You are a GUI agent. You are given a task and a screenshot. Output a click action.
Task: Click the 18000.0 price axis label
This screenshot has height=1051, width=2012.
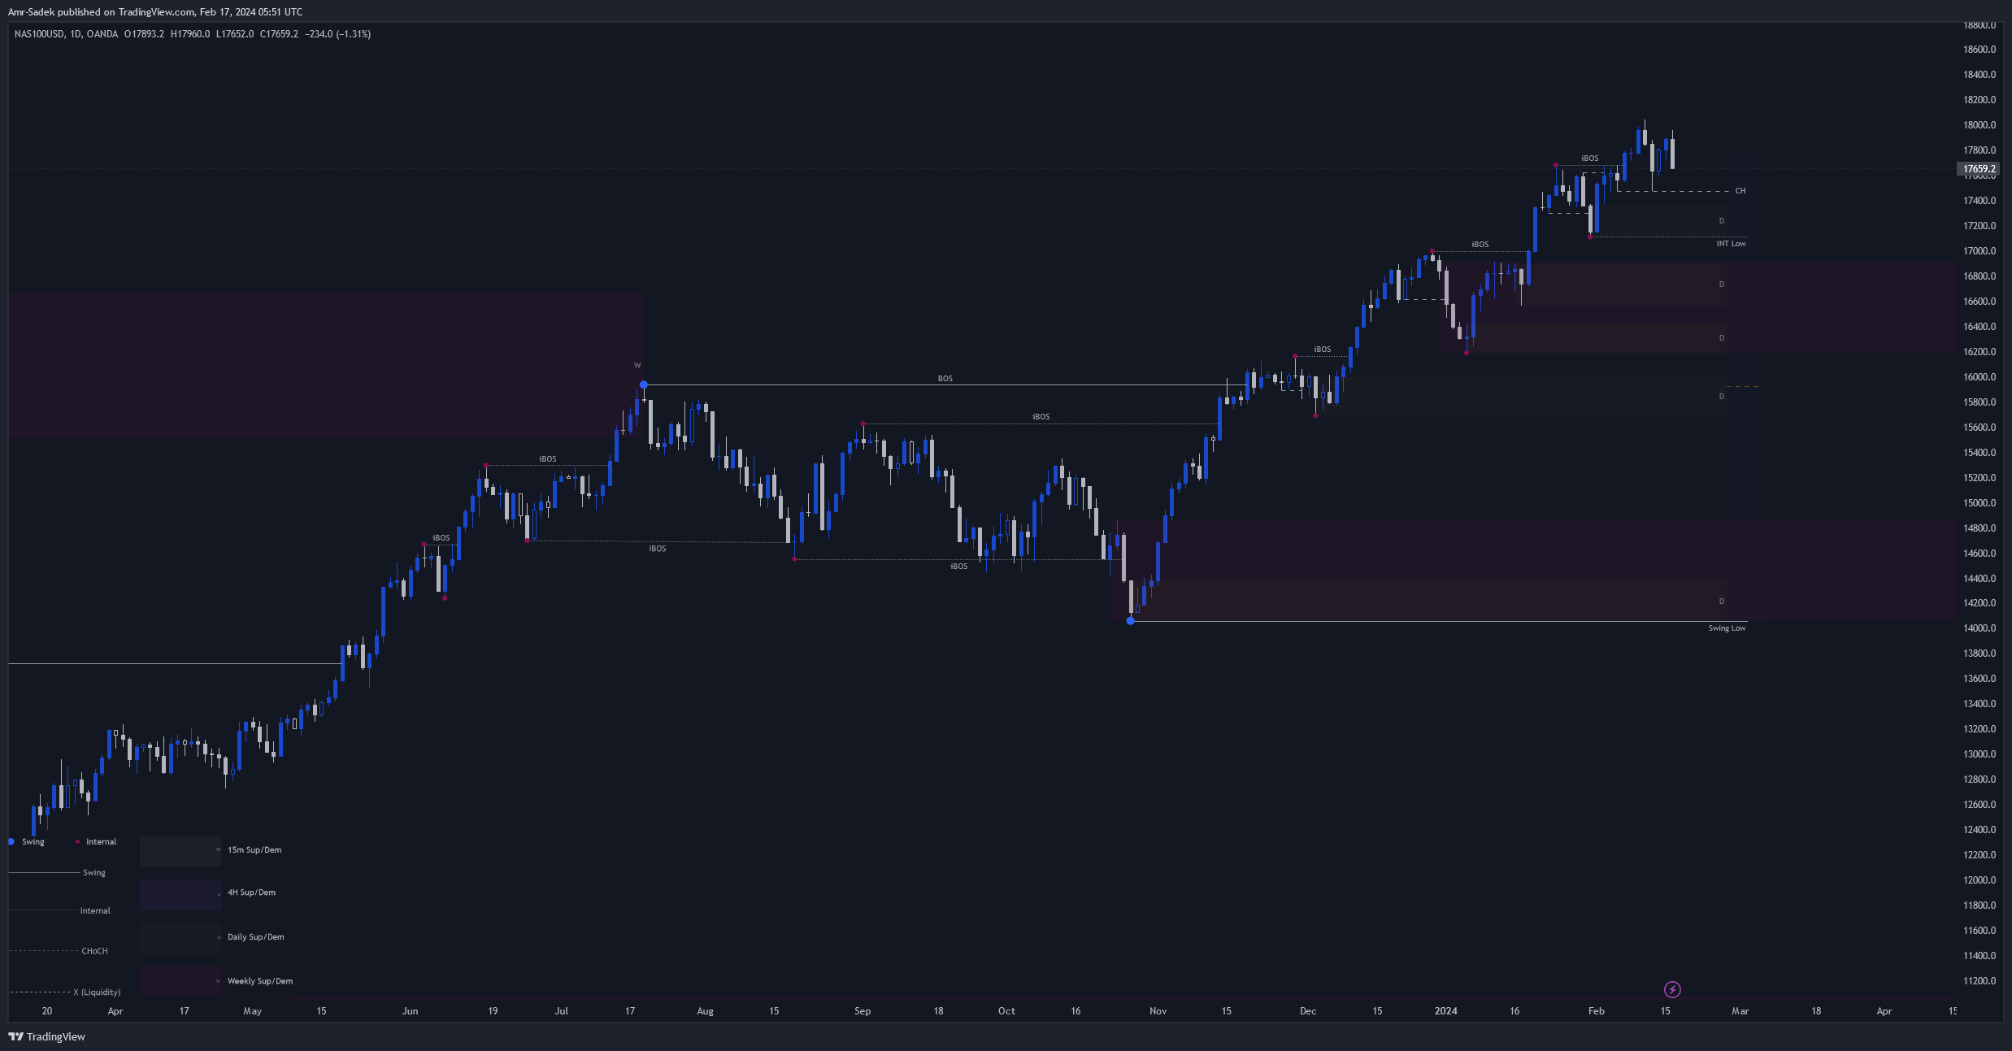[x=1979, y=125]
